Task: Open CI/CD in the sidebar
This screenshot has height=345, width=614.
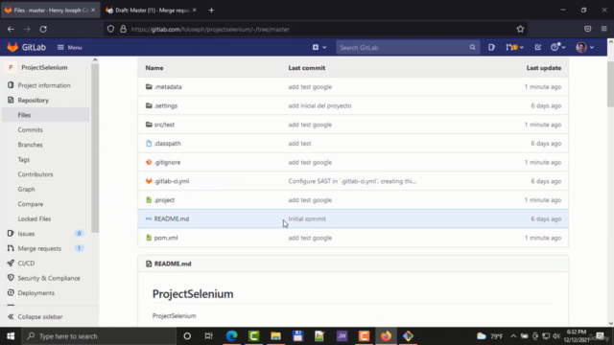Action: click(x=26, y=264)
